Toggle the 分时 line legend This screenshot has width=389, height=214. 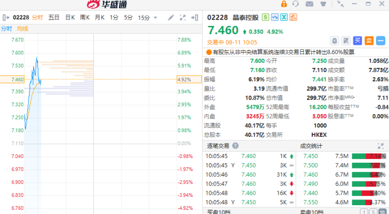[6, 28]
